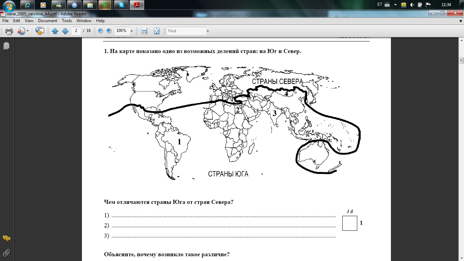Viewport: 464px width, 261px height.
Task: Click the Show Desktop button
Action: [462, 5]
